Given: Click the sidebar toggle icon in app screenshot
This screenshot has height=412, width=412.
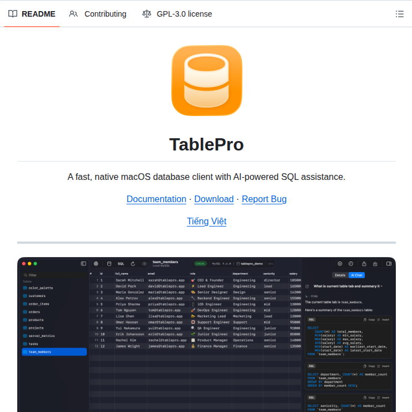Looking at the screenshot, I should pos(83,264).
